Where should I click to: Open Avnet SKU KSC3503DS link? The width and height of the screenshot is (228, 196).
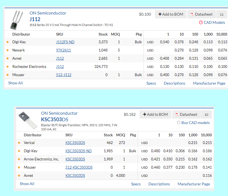(75, 176)
